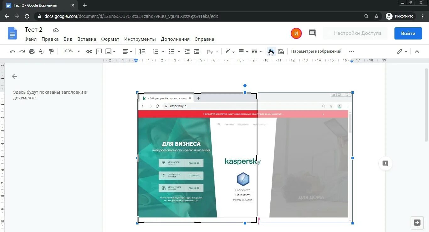Select the Тест 2 - Google Документы tab
The image size is (429, 232).
click(40, 5)
